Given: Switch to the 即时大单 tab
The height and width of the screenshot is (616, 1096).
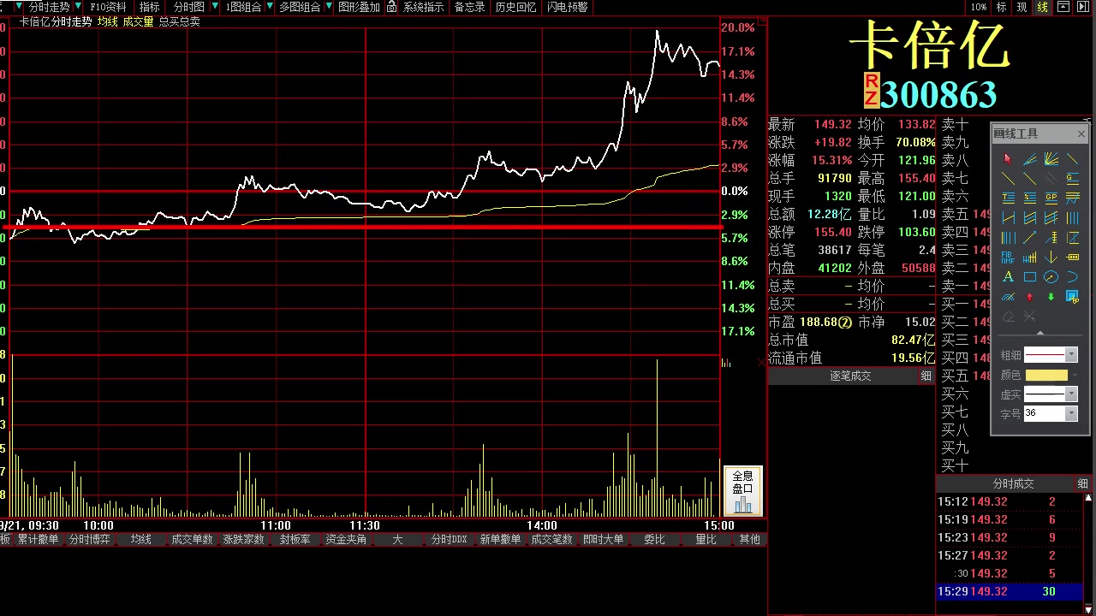Looking at the screenshot, I should tap(603, 539).
